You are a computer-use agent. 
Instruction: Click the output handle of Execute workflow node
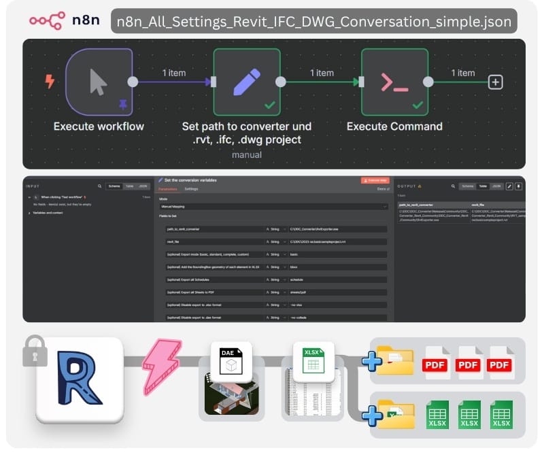[133, 82]
